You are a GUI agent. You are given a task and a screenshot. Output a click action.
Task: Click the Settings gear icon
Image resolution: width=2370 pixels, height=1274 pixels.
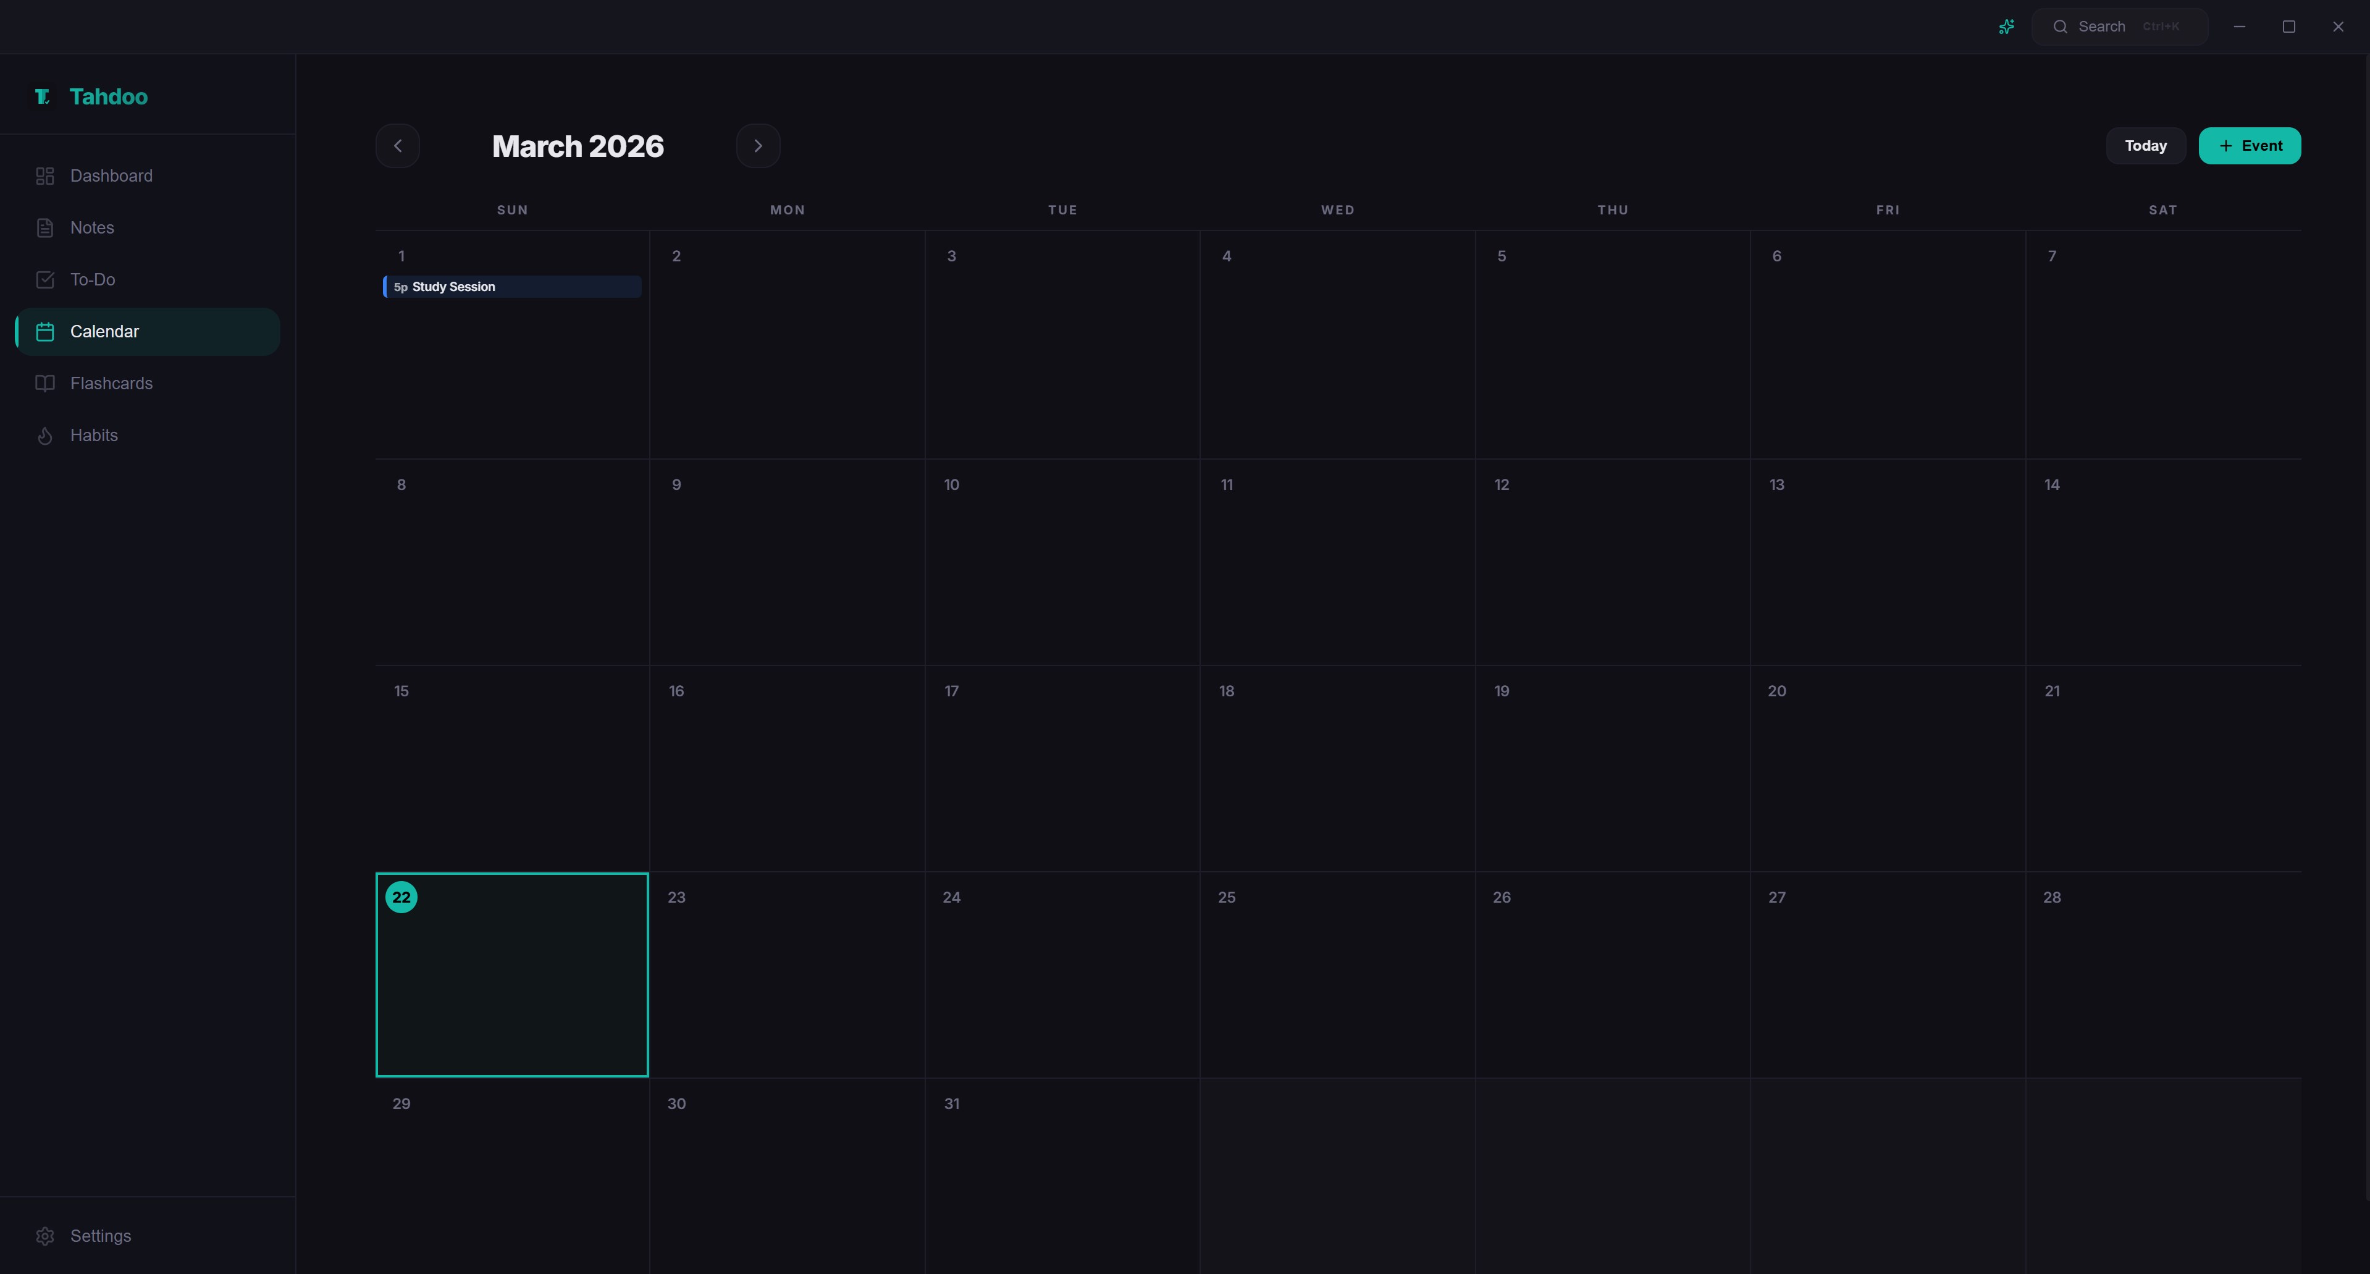click(x=45, y=1236)
